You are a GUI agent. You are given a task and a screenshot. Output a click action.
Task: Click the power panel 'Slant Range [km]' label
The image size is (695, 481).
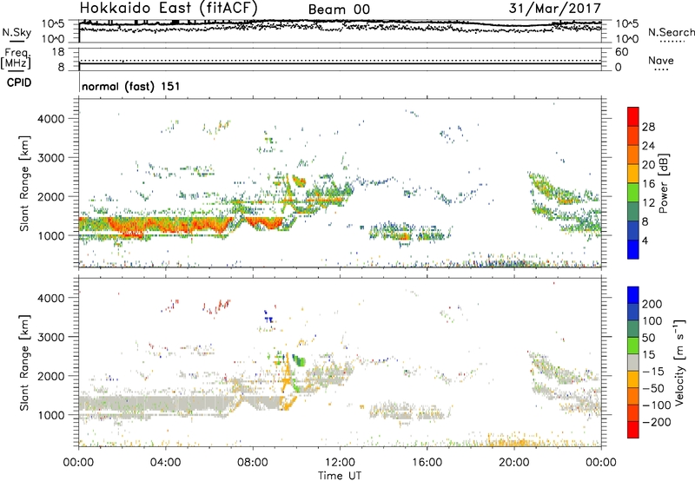24,183
